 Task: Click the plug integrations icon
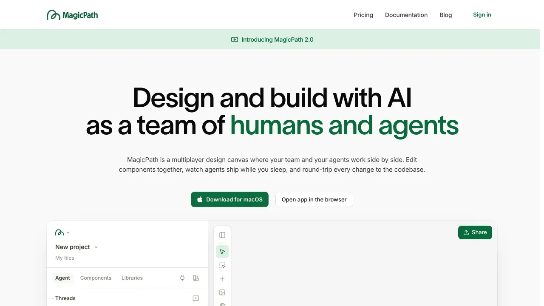(182, 278)
